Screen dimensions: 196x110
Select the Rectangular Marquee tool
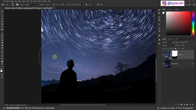[2, 13]
